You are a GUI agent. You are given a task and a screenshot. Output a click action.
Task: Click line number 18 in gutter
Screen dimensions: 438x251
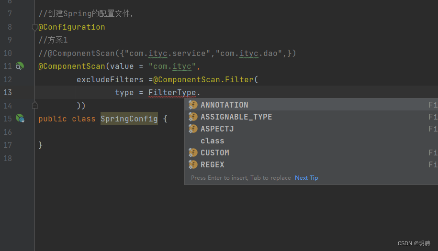(8, 158)
